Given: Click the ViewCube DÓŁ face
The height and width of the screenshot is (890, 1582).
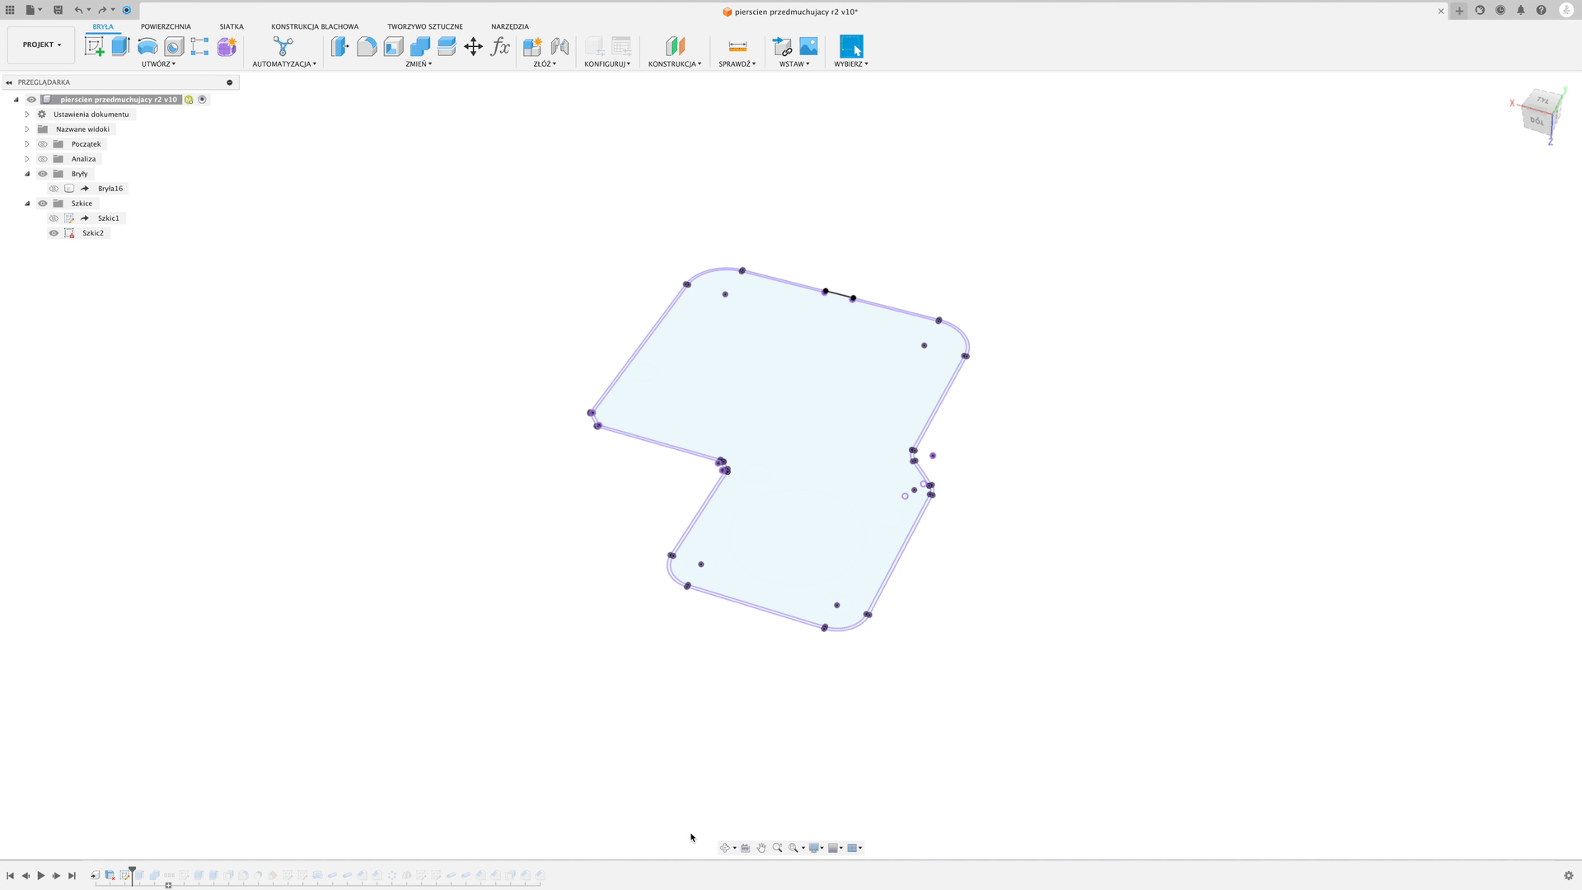Looking at the screenshot, I should (1538, 121).
